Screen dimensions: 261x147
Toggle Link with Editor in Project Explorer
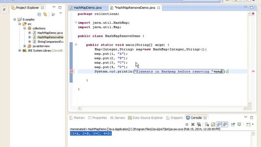click(45, 15)
